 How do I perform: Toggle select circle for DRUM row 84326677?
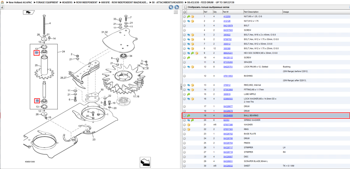tap(184, 106)
